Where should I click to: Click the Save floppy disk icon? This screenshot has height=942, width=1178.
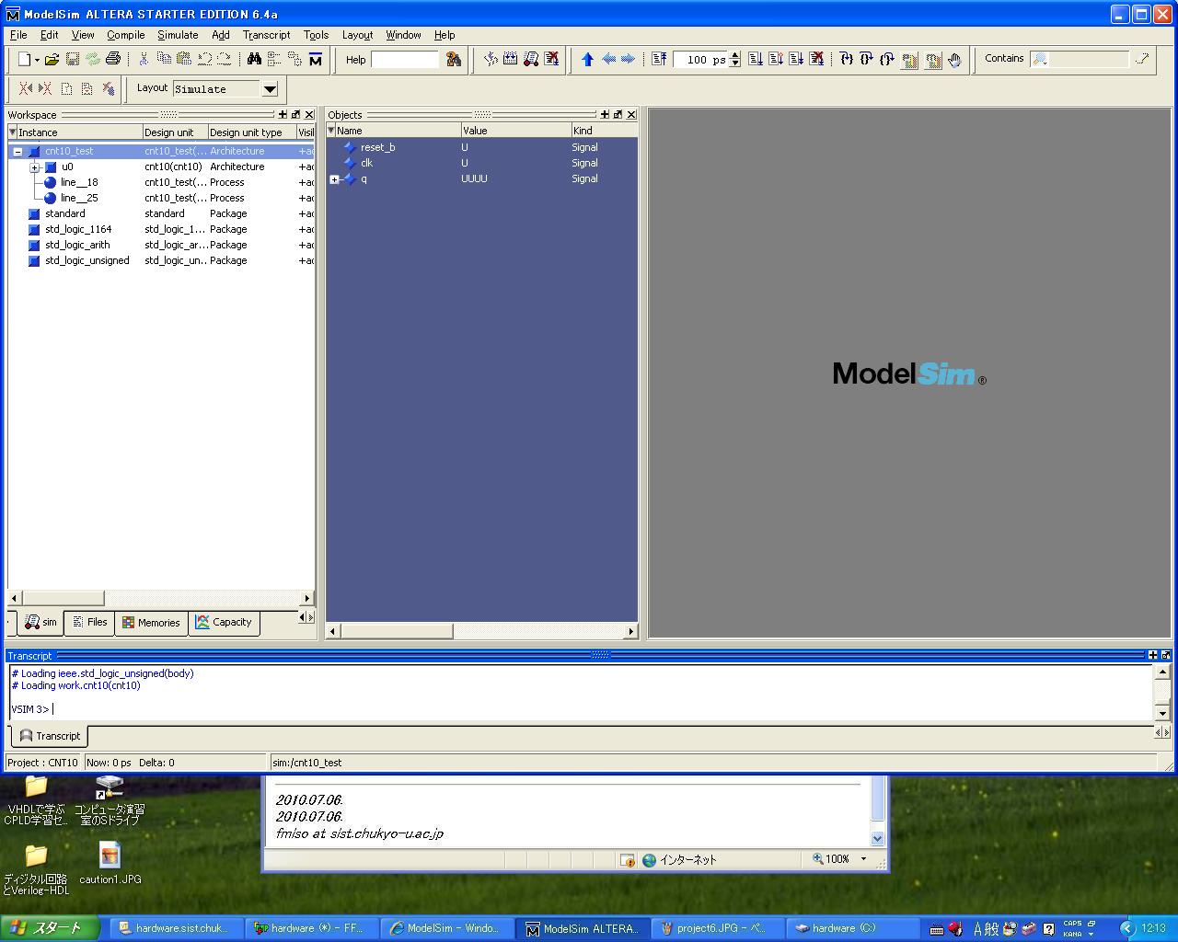[x=72, y=59]
